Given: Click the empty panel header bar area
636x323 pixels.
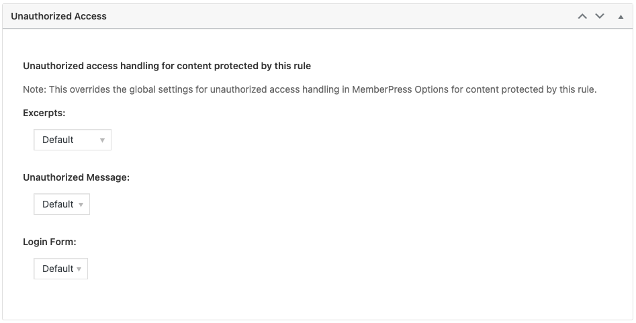Looking at the screenshot, I should coord(336,16).
